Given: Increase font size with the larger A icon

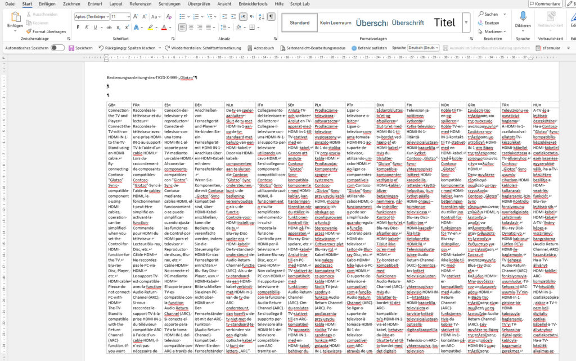Looking at the screenshot, I should (136, 16).
